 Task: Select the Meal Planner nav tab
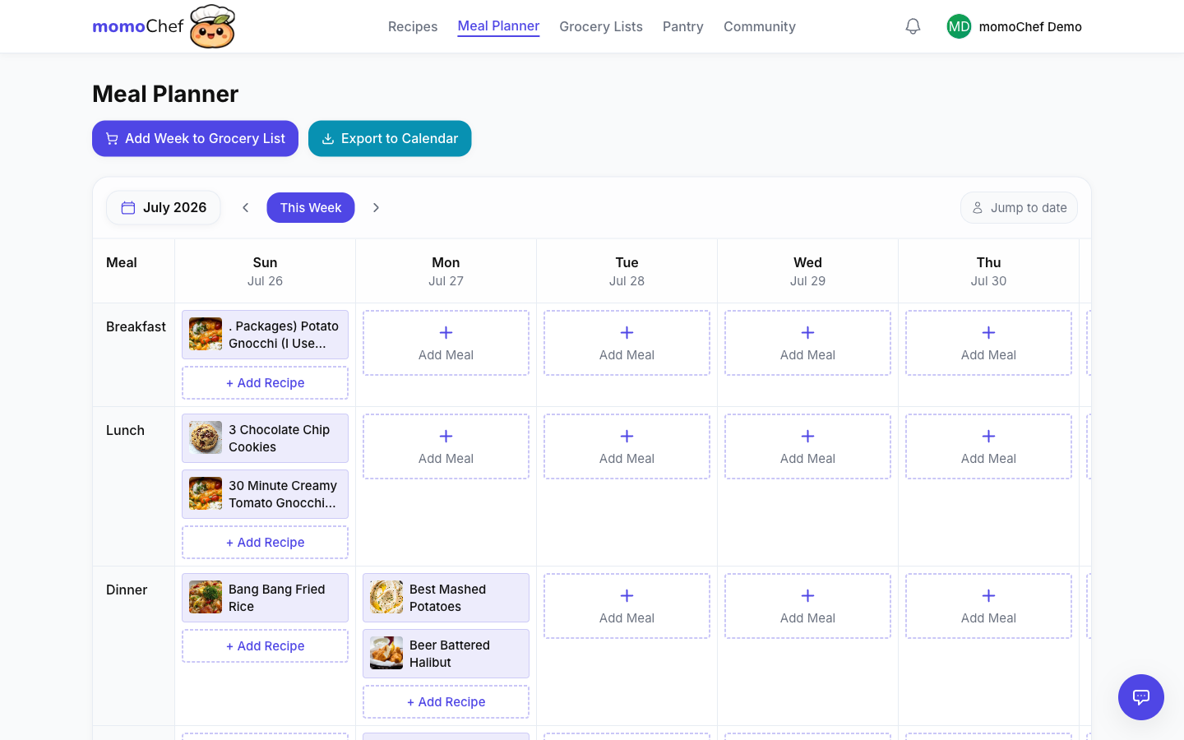[498, 26]
